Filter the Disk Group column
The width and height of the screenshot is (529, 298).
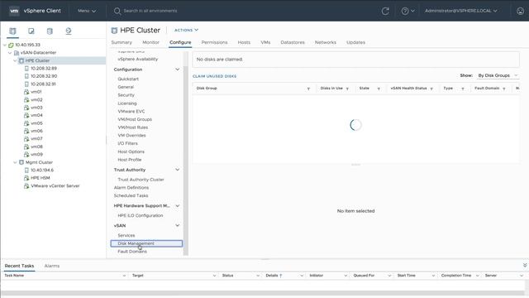click(308, 89)
